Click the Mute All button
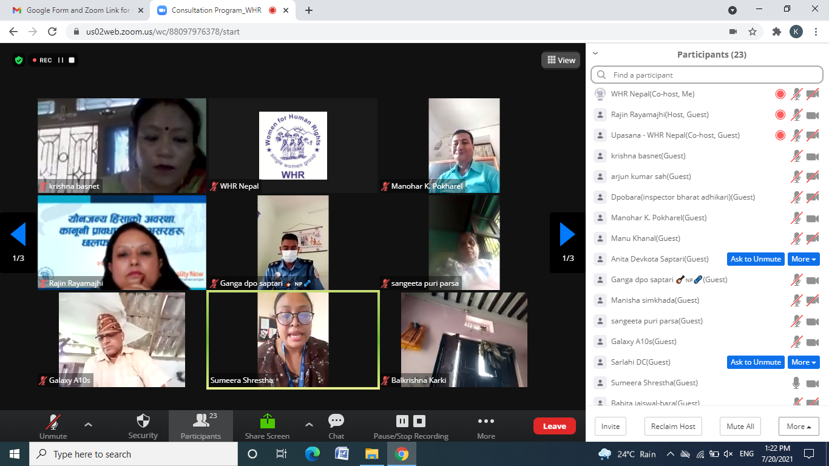Viewport: 829px width, 466px height. pyautogui.click(x=740, y=426)
